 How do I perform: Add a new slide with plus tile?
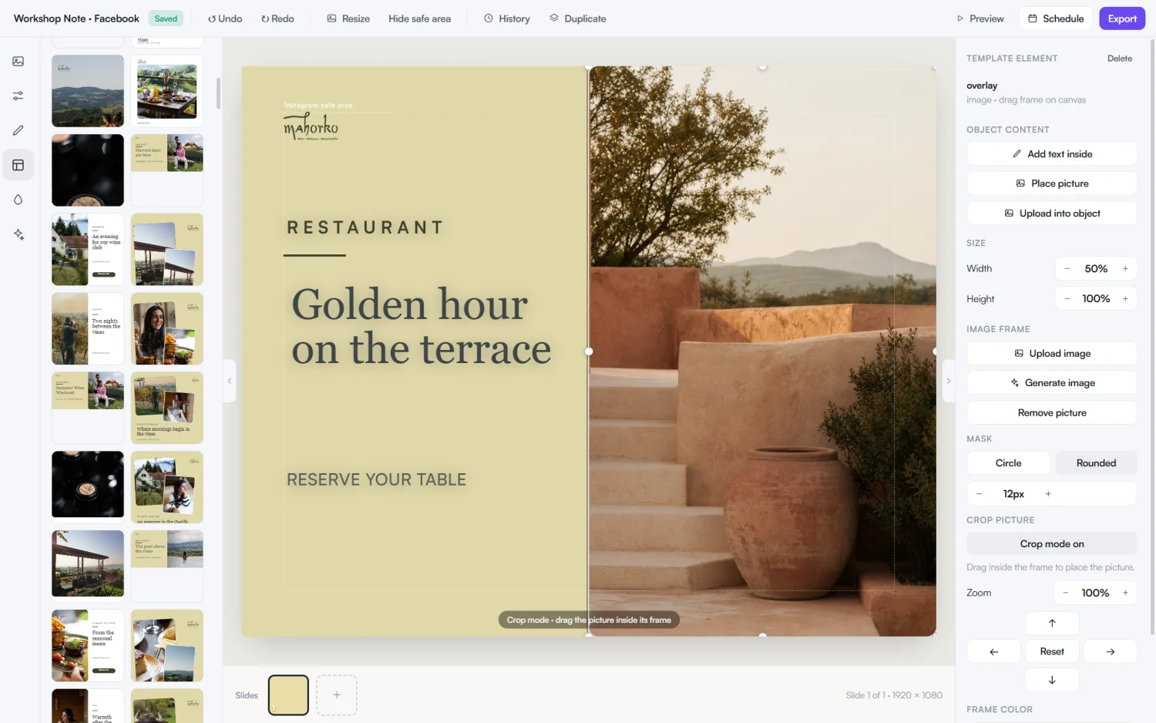(x=337, y=694)
